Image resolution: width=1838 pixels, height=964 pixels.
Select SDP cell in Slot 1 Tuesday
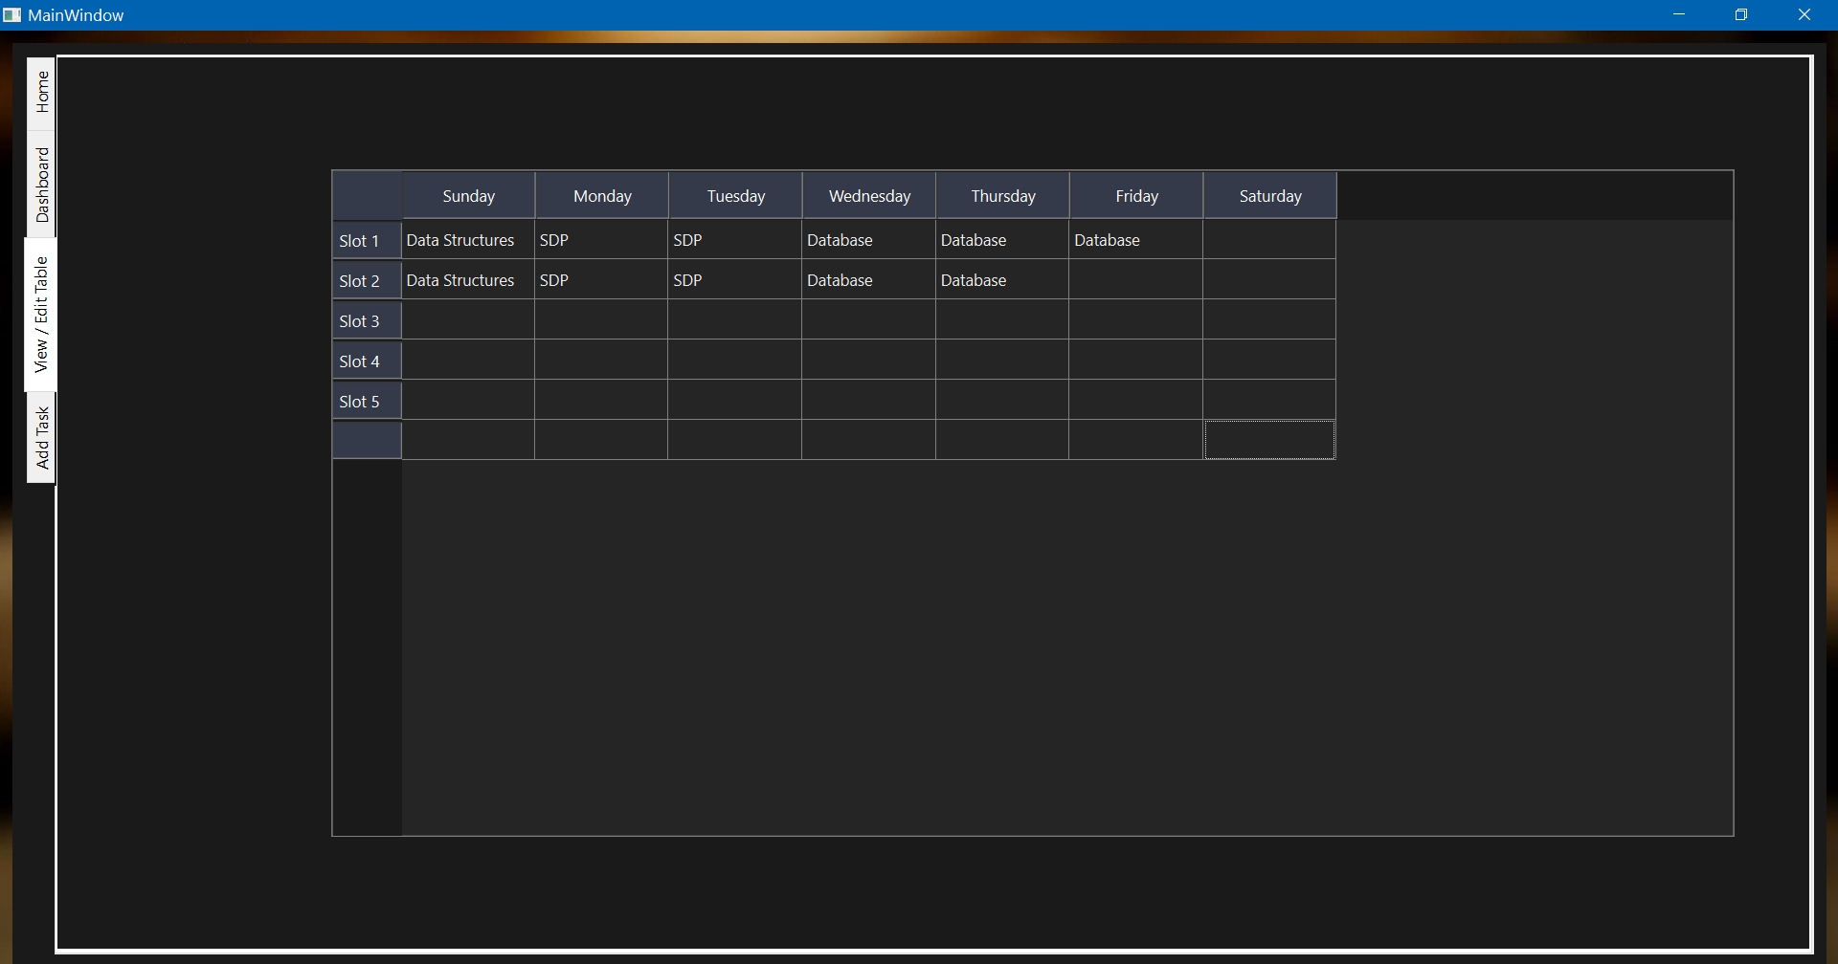[x=735, y=240]
